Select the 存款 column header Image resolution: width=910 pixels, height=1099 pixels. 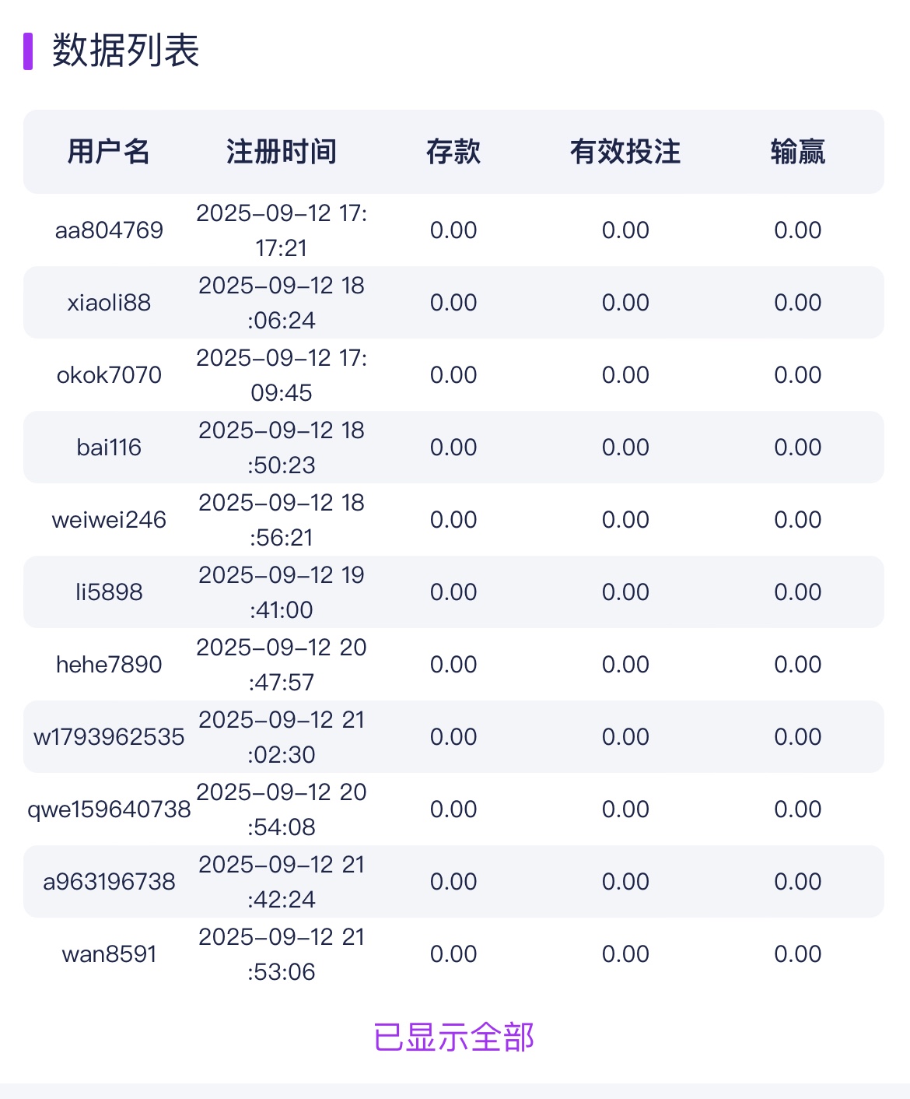tap(453, 152)
